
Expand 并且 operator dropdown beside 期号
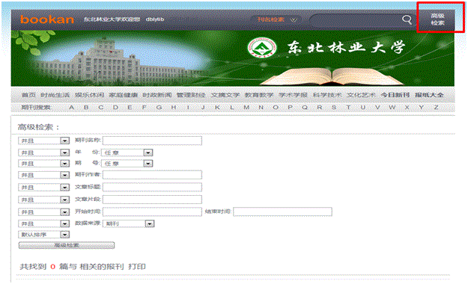coord(44,164)
